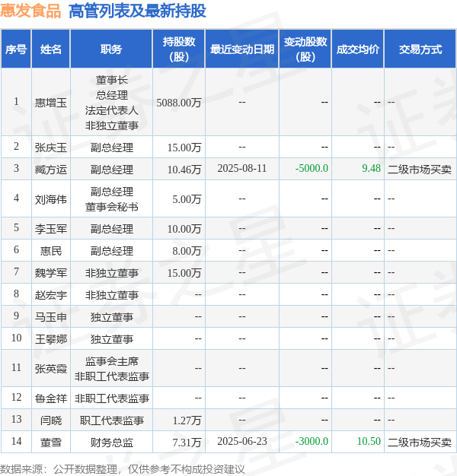Select the 变动股数(股) column header
Image resolution: width=457 pixels, height=476 pixels.
[305, 49]
